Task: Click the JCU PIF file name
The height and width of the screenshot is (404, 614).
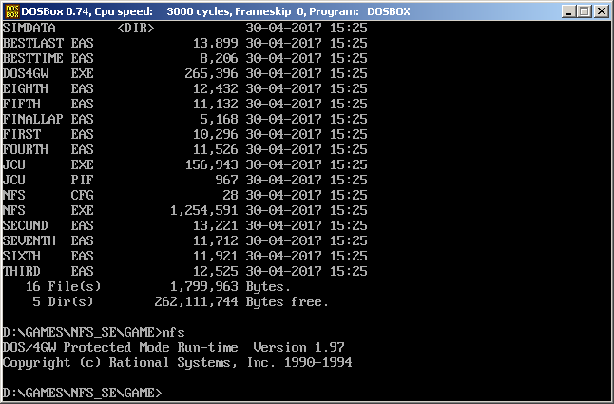Action: point(48,180)
